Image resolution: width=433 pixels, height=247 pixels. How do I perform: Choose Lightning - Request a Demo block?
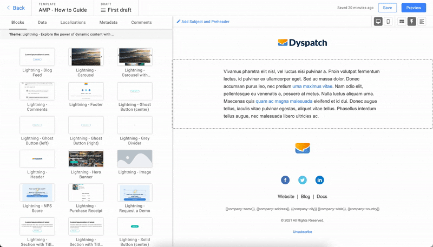click(135, 198)
